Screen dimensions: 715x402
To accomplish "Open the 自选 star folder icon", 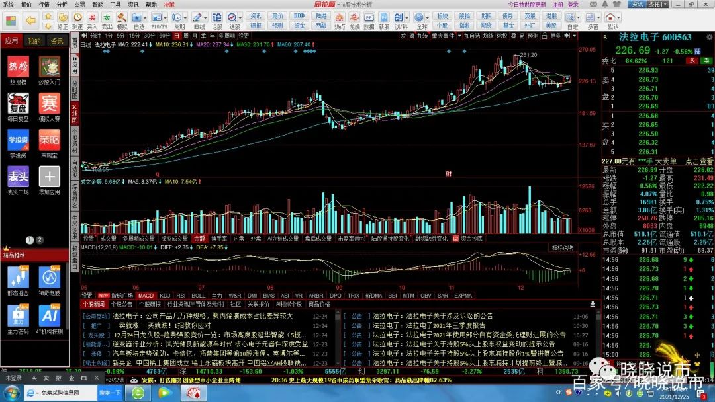I will click(x=136, y=17).
